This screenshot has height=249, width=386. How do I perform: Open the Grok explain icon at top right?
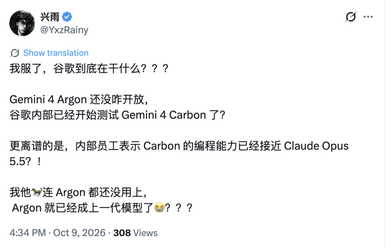tap(351, 17)
